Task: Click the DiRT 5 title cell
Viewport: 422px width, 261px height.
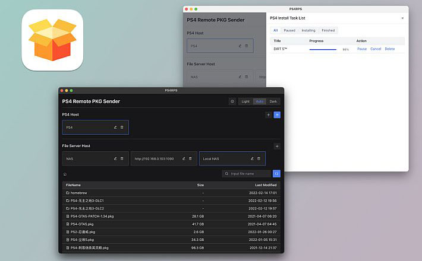Action: coord(281,49)
